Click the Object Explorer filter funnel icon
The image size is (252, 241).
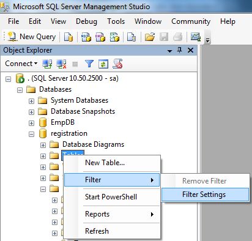(89, 64)
